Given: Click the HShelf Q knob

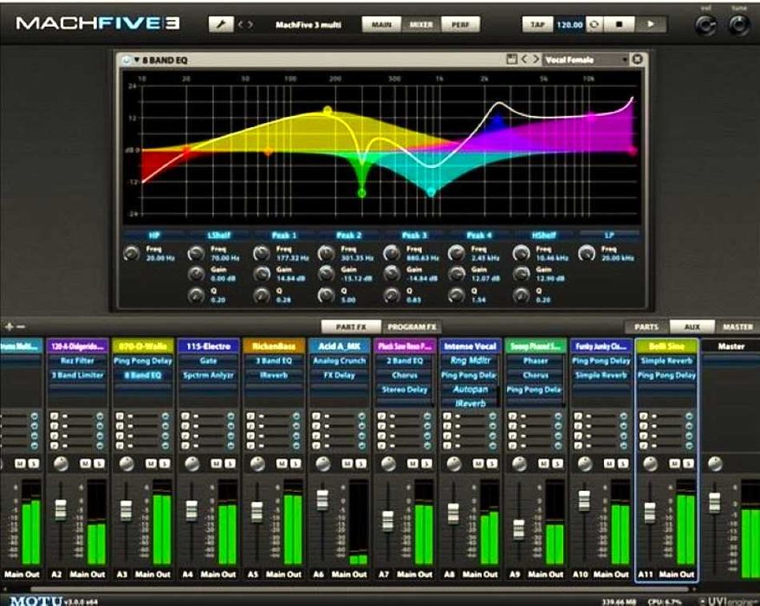Looking at the screenshot, I should (x=522, y=294).
